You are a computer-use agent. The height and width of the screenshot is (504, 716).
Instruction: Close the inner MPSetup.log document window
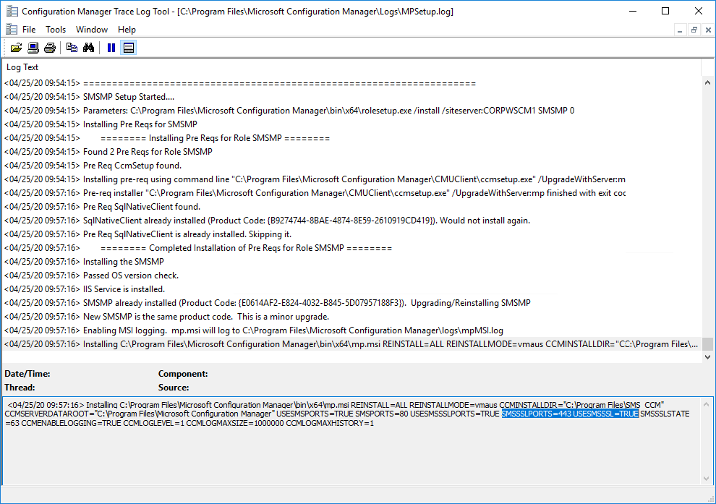(x=707, y=30)
